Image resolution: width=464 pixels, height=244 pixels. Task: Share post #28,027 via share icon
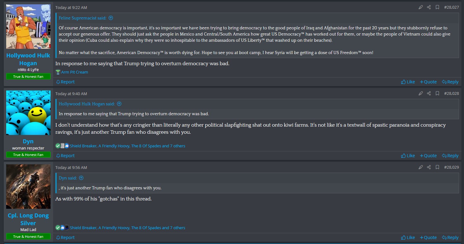coord(429,7)
